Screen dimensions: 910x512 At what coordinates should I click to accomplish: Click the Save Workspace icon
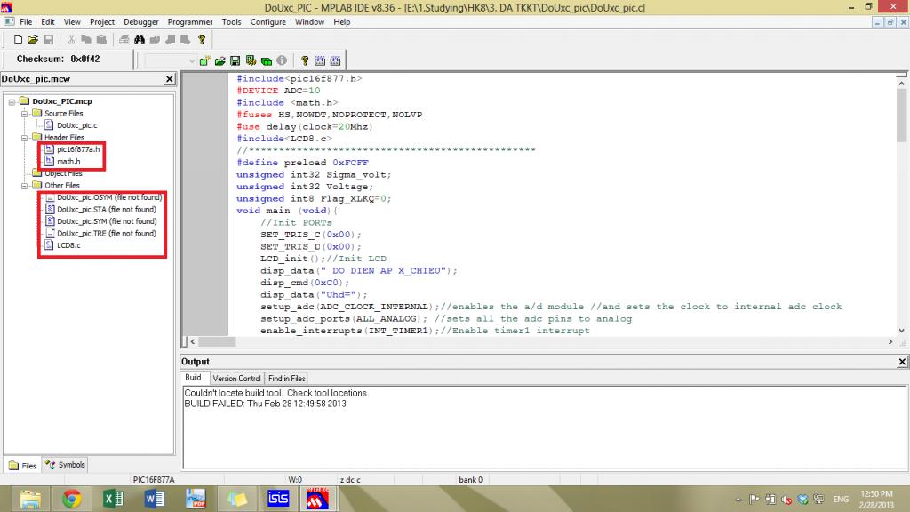pyautogui.click(x=235, y=60)
